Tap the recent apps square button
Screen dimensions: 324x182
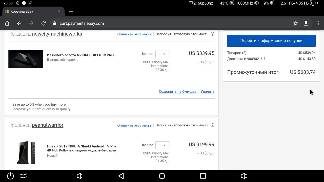click(x=203, y=176)
